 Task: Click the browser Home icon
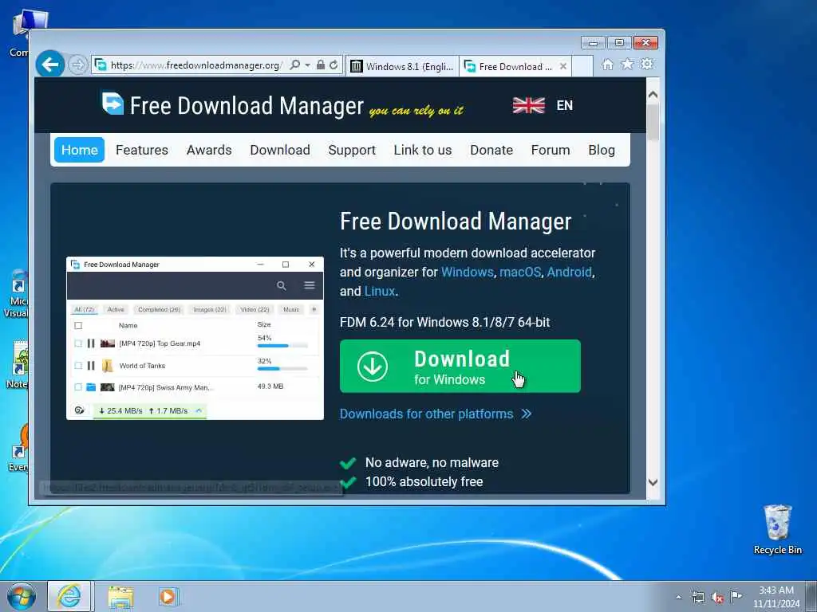click(607, 64)
